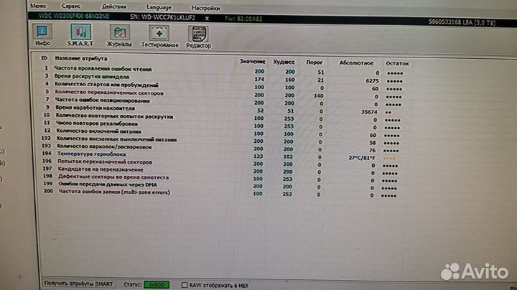This screenshot has height=290, width=517.
Task: Open the Тестирование testing icon
Action: (x=159, y=37)
